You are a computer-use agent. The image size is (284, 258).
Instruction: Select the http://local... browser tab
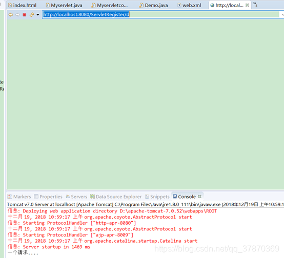229,5
